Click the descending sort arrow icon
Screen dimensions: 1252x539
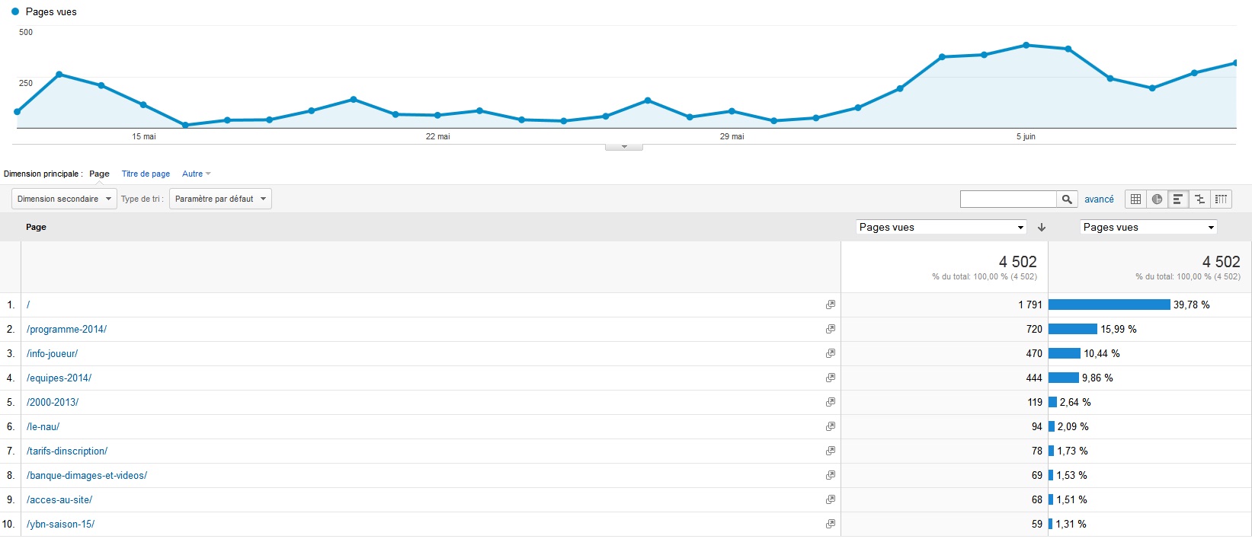[1042, 228]
